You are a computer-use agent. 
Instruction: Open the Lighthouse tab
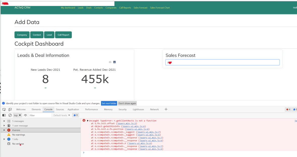pos(138,109)
